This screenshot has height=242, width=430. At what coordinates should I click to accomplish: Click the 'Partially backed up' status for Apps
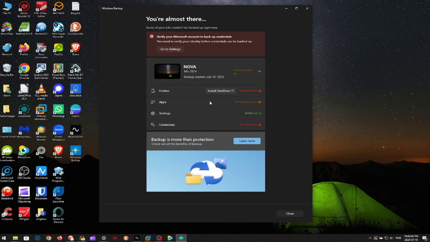[248, 102]
